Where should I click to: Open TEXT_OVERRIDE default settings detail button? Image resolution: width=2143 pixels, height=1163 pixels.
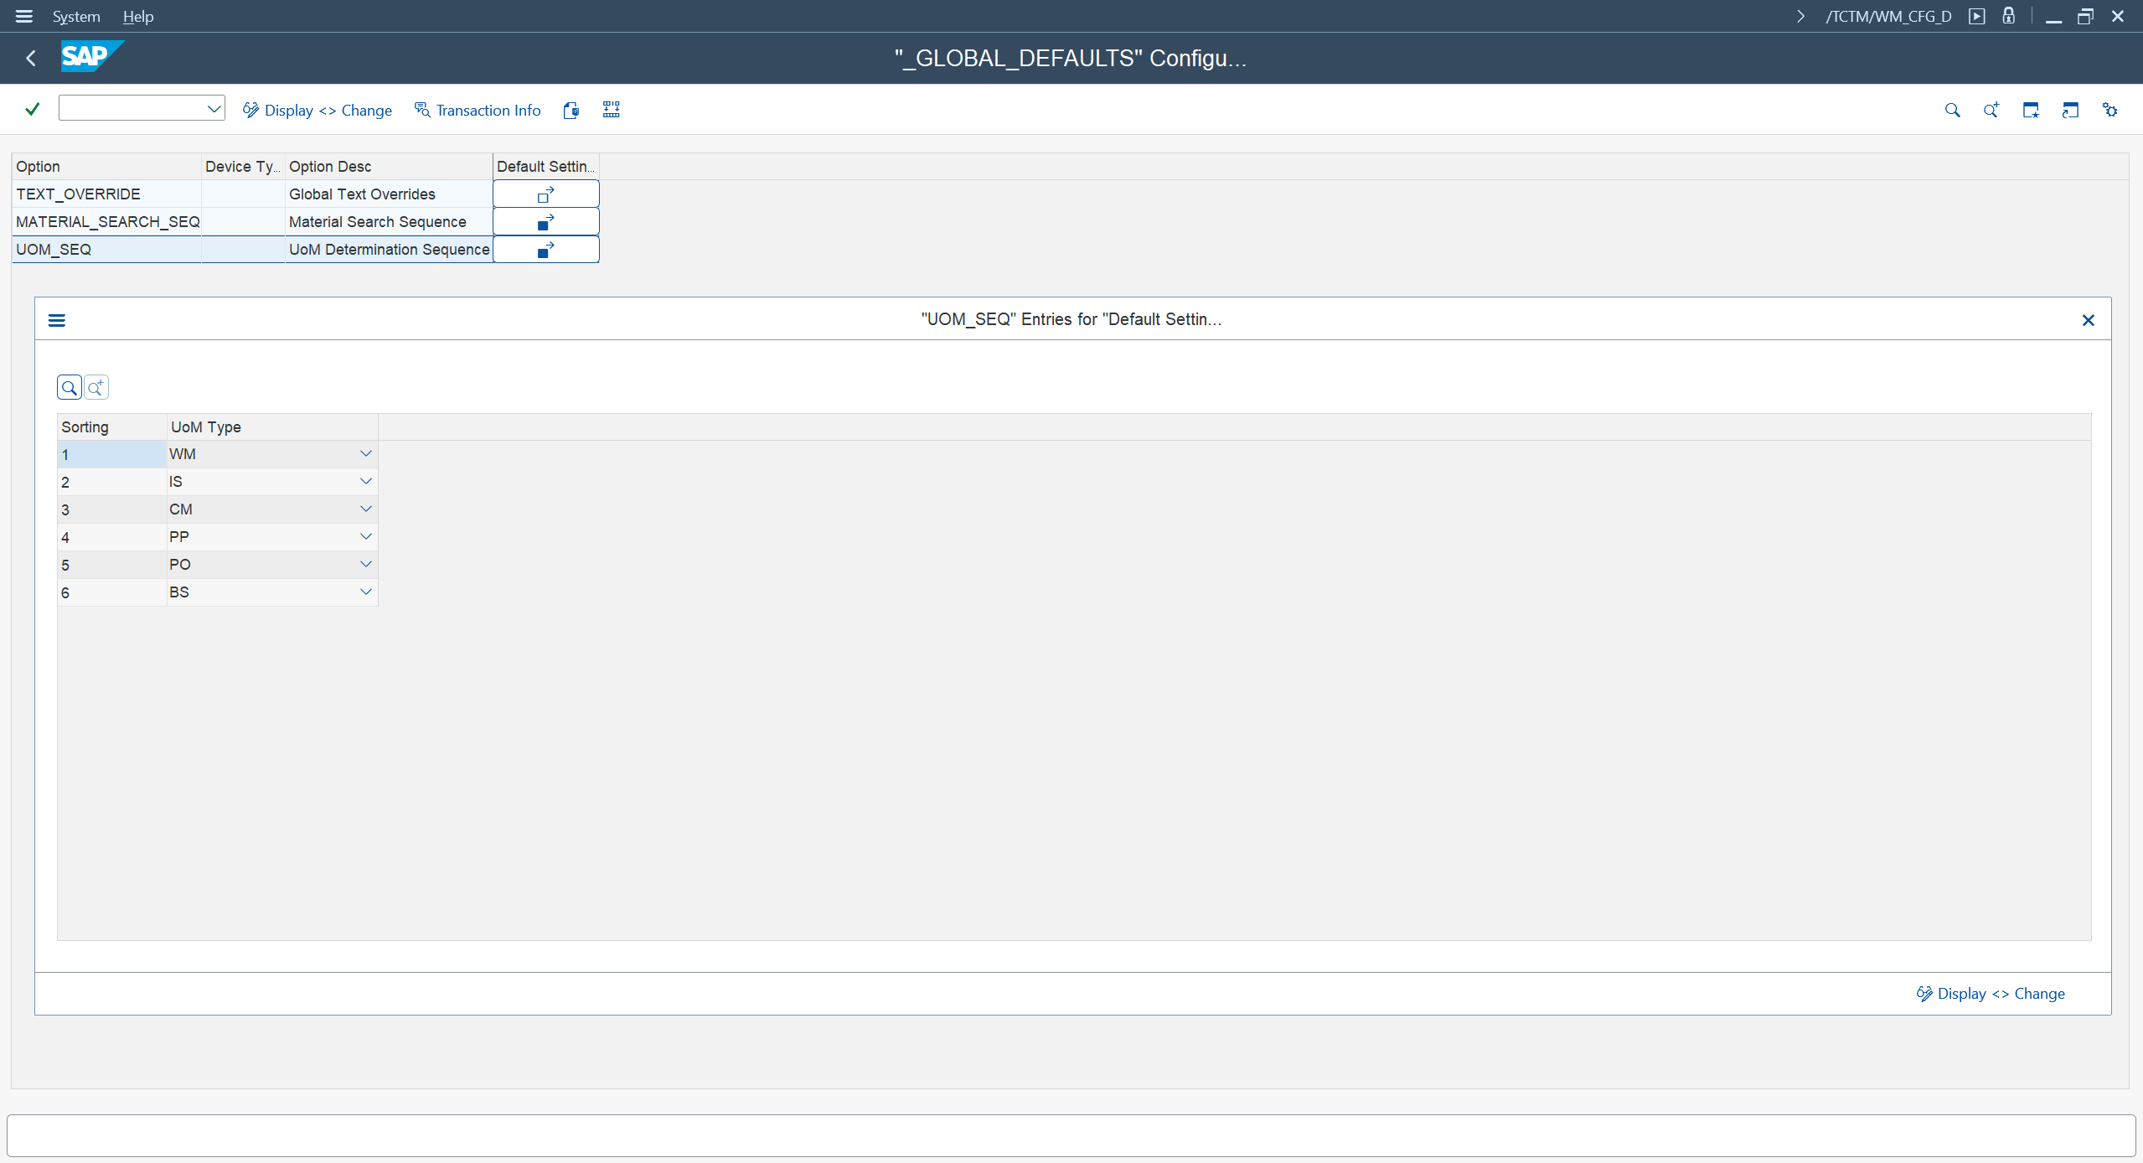click(545, 194)
